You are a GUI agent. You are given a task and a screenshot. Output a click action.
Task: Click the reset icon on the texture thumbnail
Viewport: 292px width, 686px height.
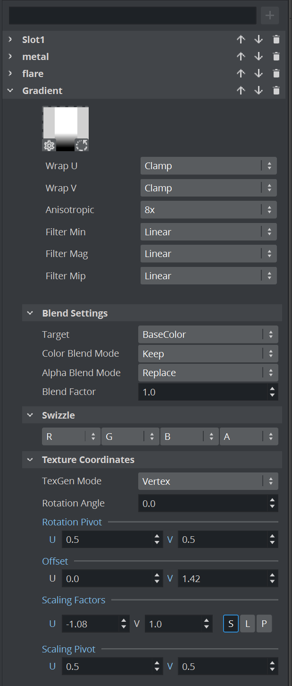coord(82,146)
